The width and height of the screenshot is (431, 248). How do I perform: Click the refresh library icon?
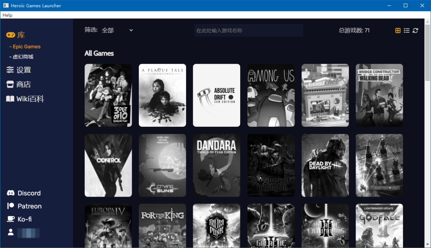(x=415, y=31)
